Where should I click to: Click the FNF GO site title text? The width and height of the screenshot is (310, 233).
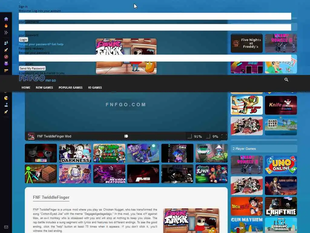[x=51, y=81]
